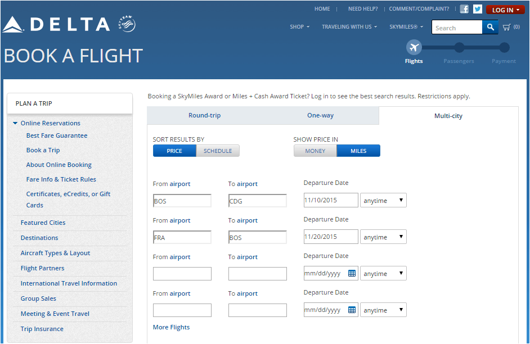Click empty To airport field, fourth row

tap(258, 310)
